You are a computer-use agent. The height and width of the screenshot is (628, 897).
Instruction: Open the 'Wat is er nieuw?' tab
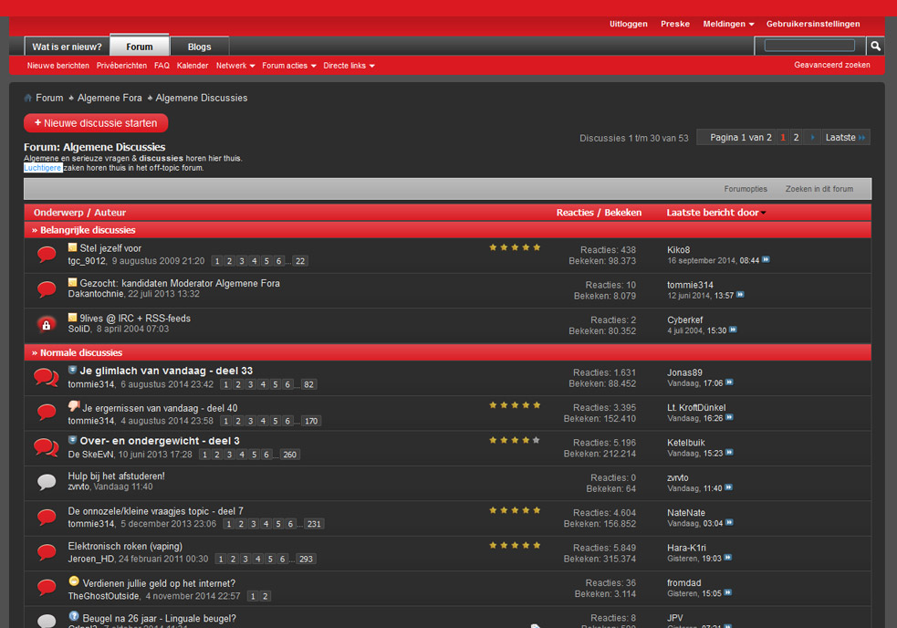pyautogui.click(x=67, y=47)
